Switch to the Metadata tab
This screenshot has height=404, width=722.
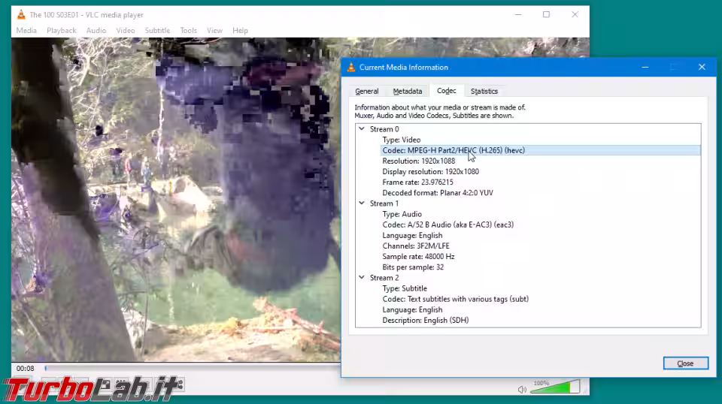pos(407,91)
